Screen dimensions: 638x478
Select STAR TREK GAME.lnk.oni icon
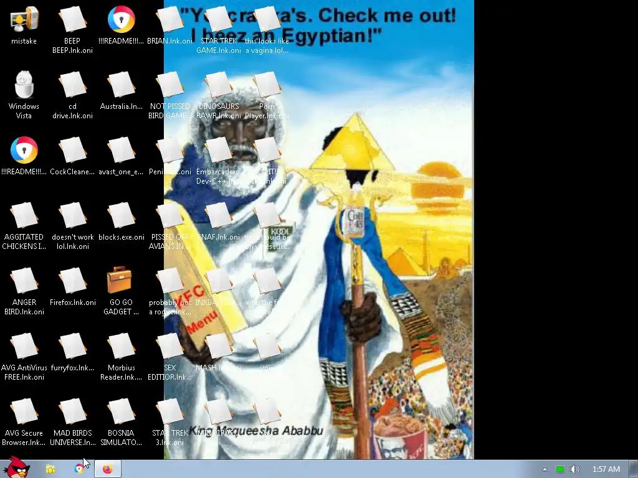(x=219, y=19)
